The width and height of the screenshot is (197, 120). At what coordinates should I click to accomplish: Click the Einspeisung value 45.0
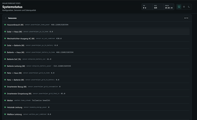coord(63,94)
